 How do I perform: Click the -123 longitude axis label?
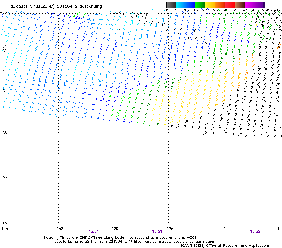pyautogui.click(x=224, y=229)
